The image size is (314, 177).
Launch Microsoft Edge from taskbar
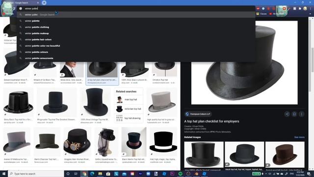[92, 174]
